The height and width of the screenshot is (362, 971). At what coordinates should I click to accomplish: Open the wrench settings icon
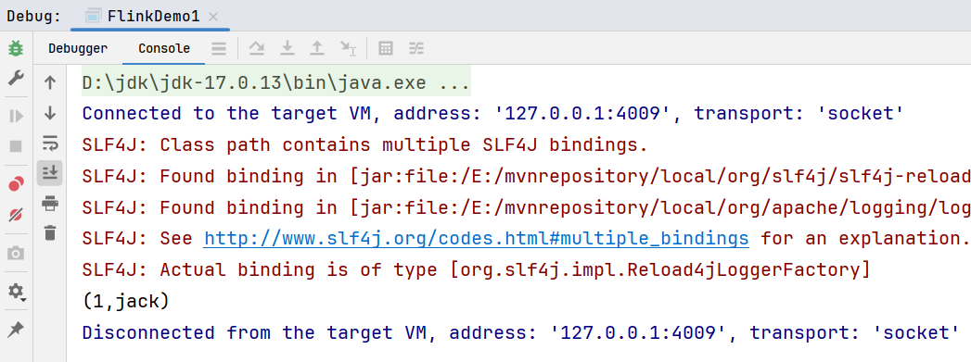tap(16, 79)
